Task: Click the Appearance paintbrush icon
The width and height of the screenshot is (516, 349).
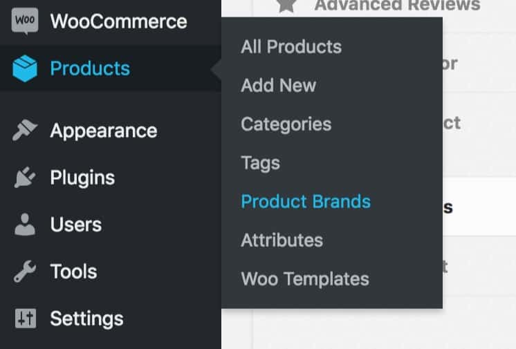Action: 25,130
